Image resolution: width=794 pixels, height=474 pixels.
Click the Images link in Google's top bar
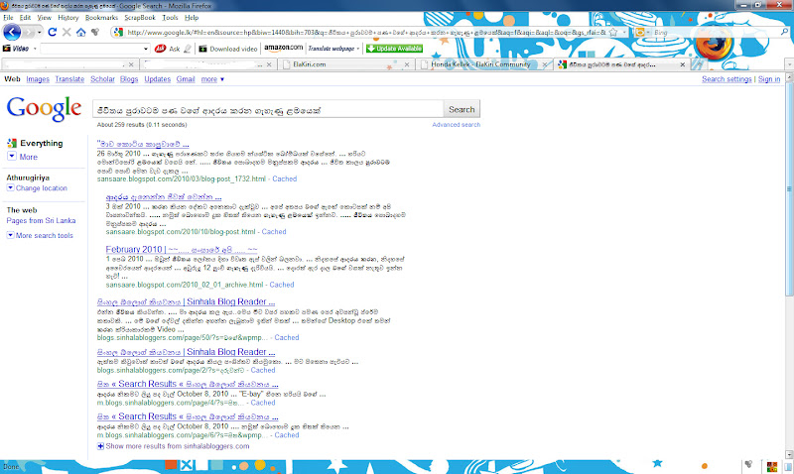[x=38, y=79]
